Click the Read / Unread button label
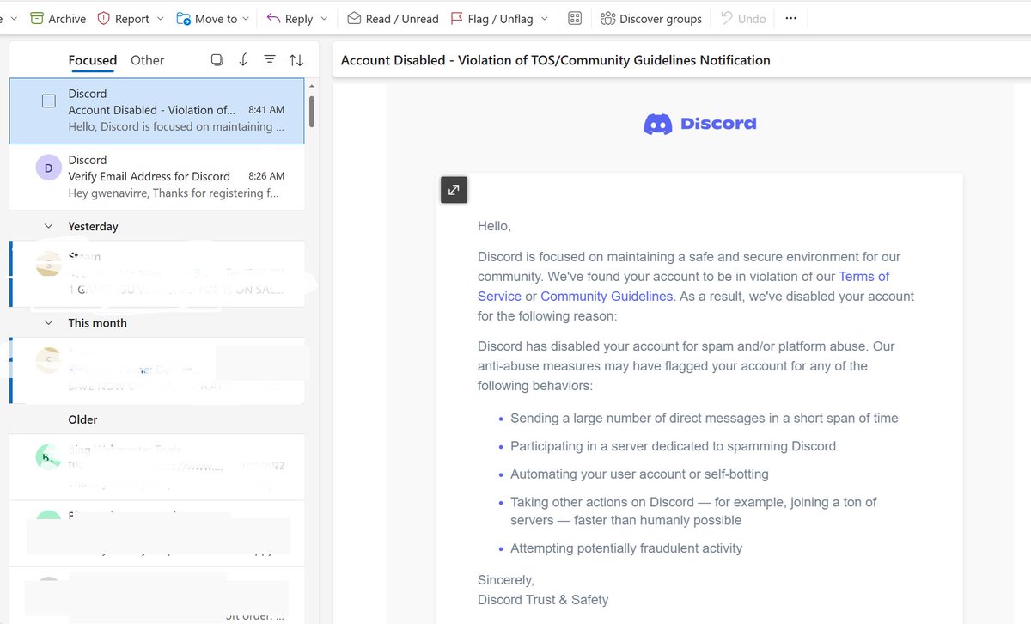Viewport: 1031px width, 624px height. click(402, 18)
